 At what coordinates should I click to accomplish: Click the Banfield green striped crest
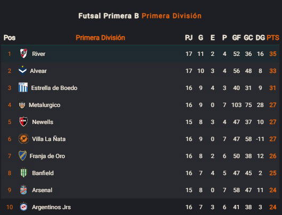(x=23, y=173)
